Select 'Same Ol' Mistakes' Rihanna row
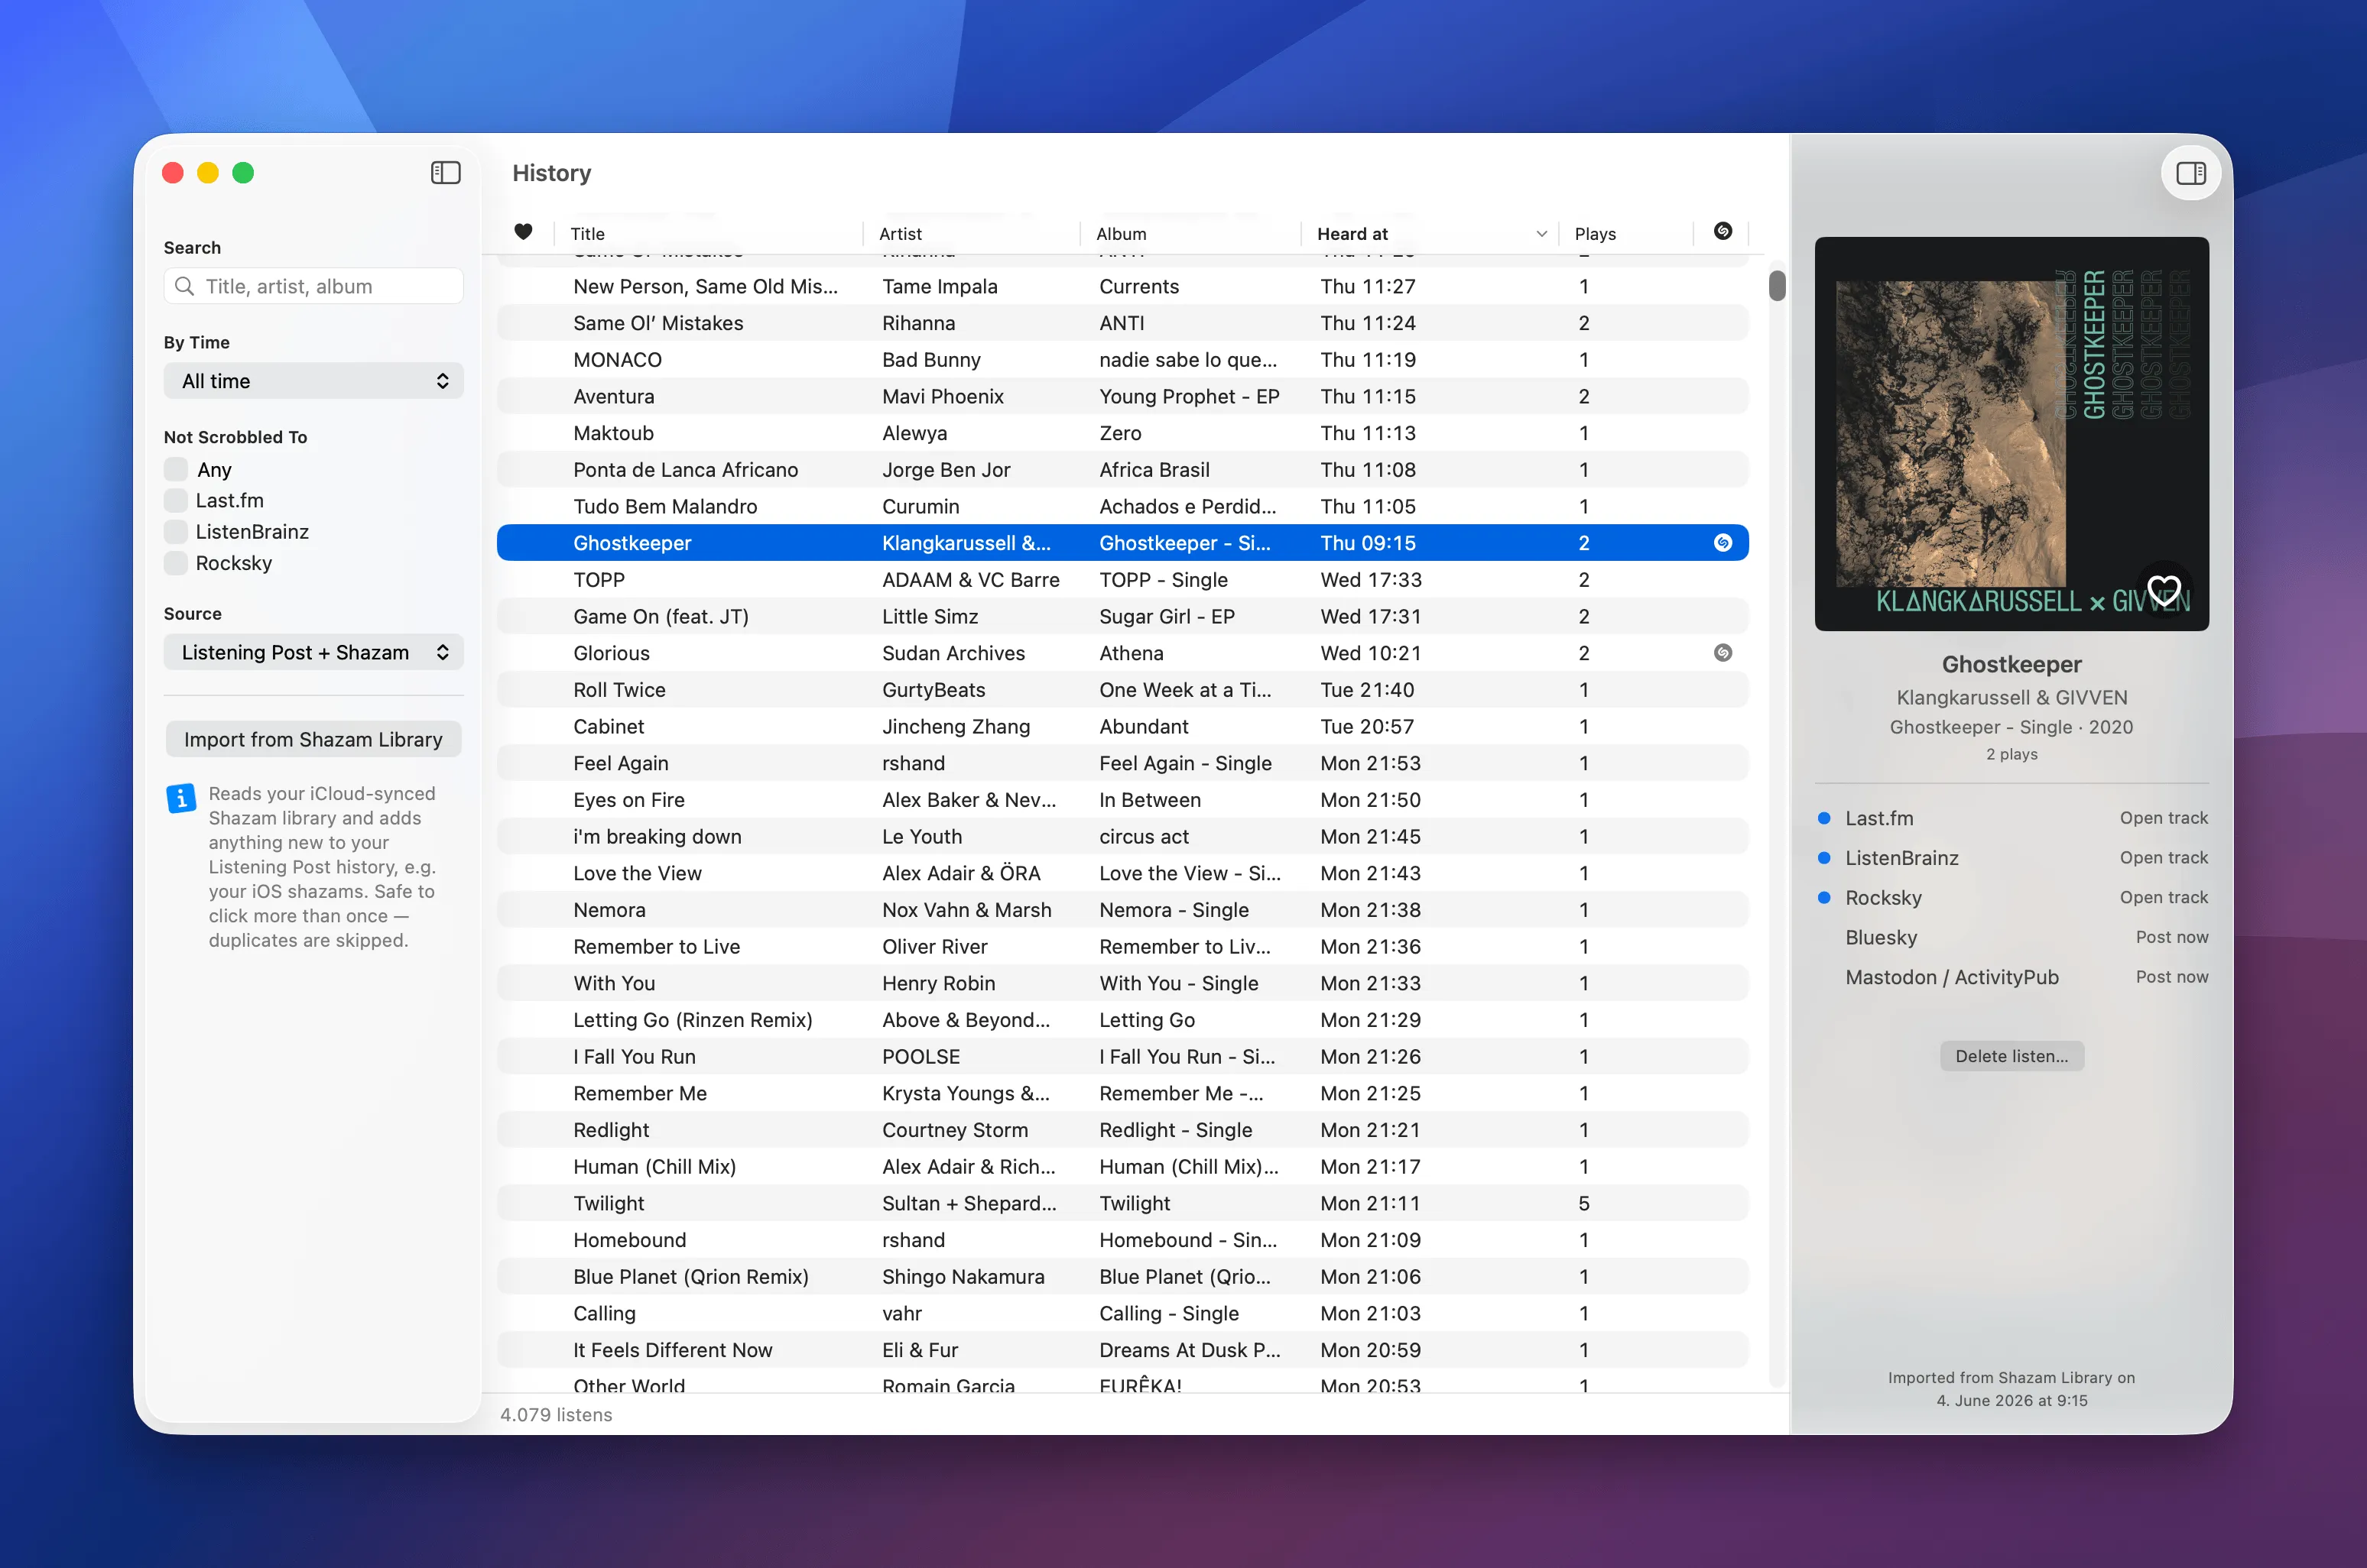The image size is (2367, 1568). click(x=1122, y=323)
